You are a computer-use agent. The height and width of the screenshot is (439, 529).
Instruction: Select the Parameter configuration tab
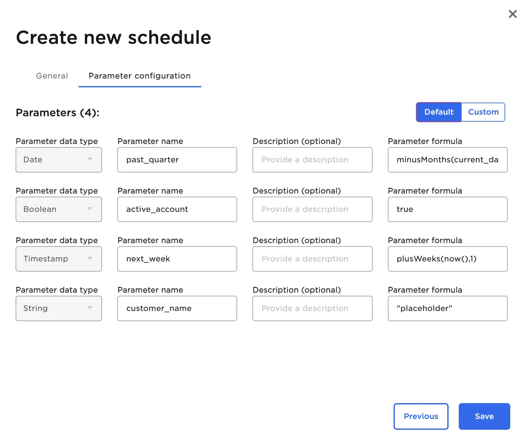(140, 76)
